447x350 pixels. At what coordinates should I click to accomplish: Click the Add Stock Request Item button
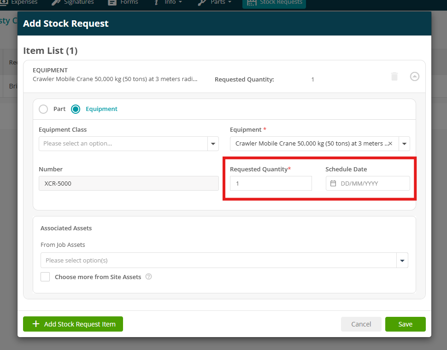pyautogui.click(x=73, y=324)
